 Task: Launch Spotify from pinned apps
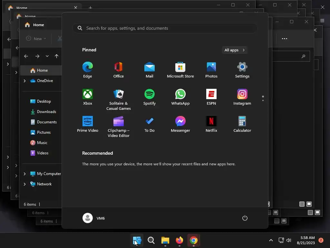[150, 97]
